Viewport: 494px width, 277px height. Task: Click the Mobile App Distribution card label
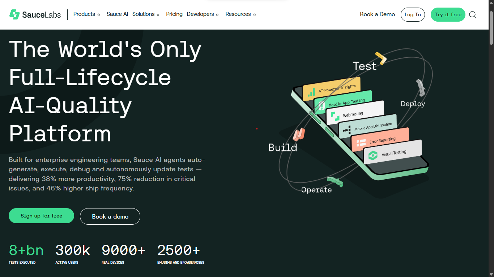(373, 127)
